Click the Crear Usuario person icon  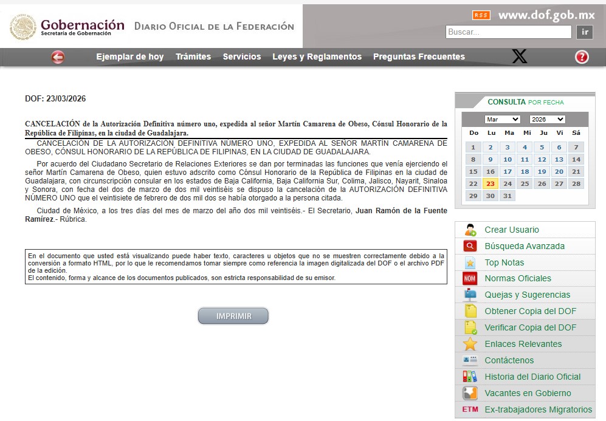(470, 230)
